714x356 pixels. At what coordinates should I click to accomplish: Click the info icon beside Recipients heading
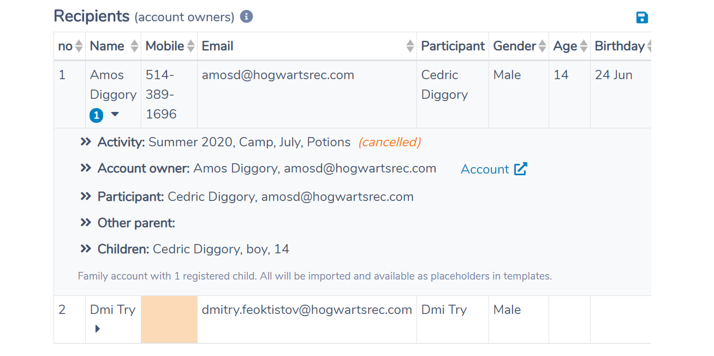(x=246, y=17)
